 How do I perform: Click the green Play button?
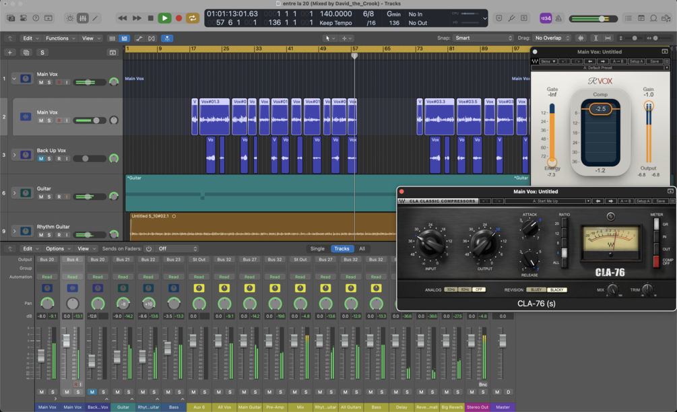(x=164, y=18)
